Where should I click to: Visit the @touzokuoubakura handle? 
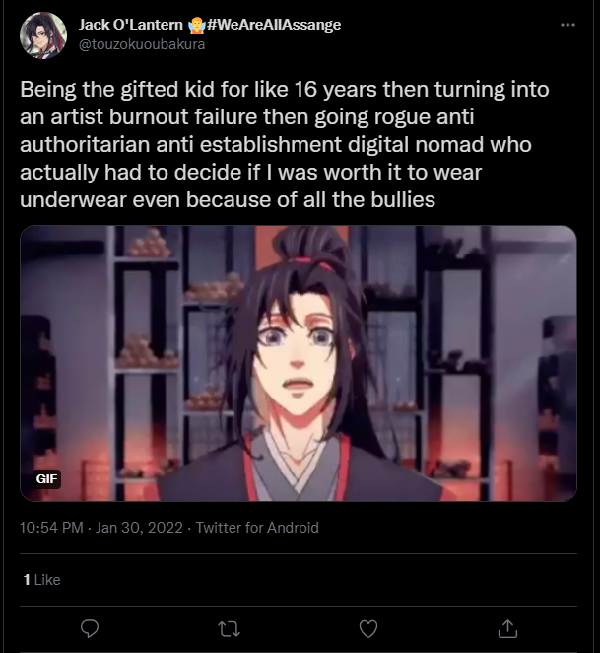[142, 44]
